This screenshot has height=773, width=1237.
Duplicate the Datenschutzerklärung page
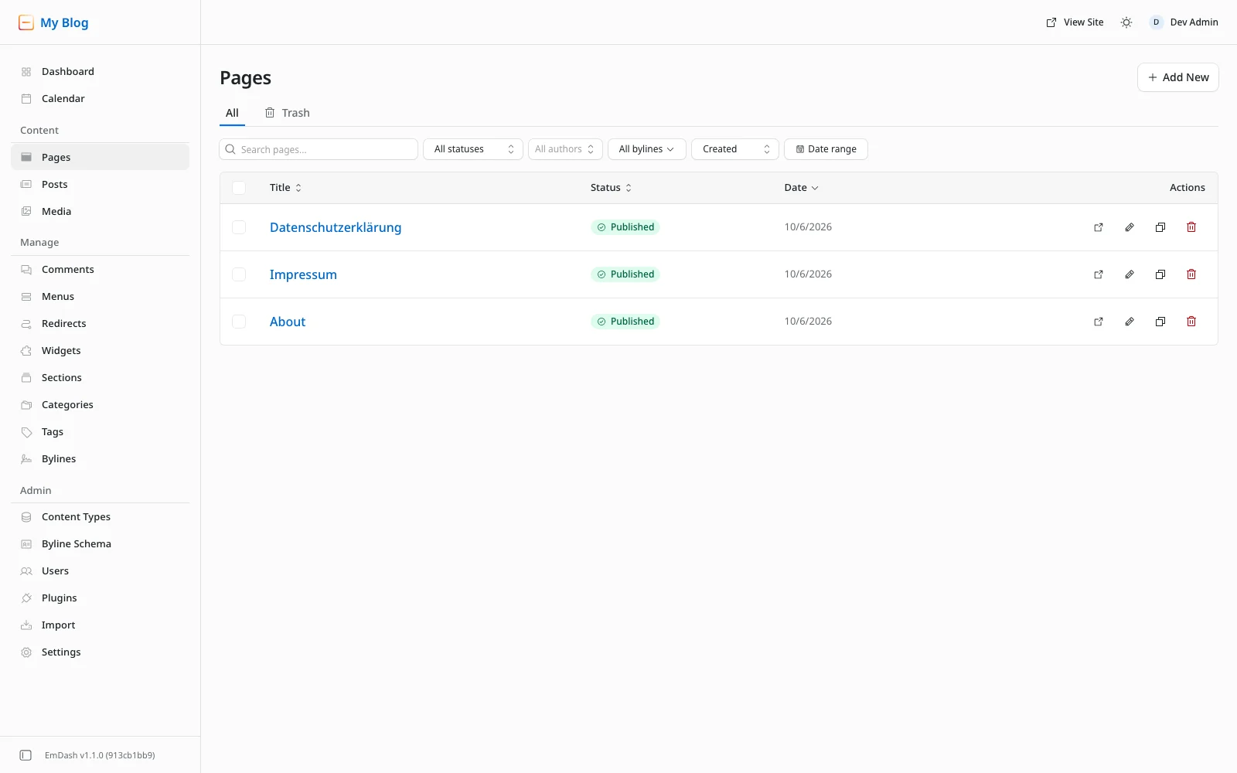[x=1160, y=227]
